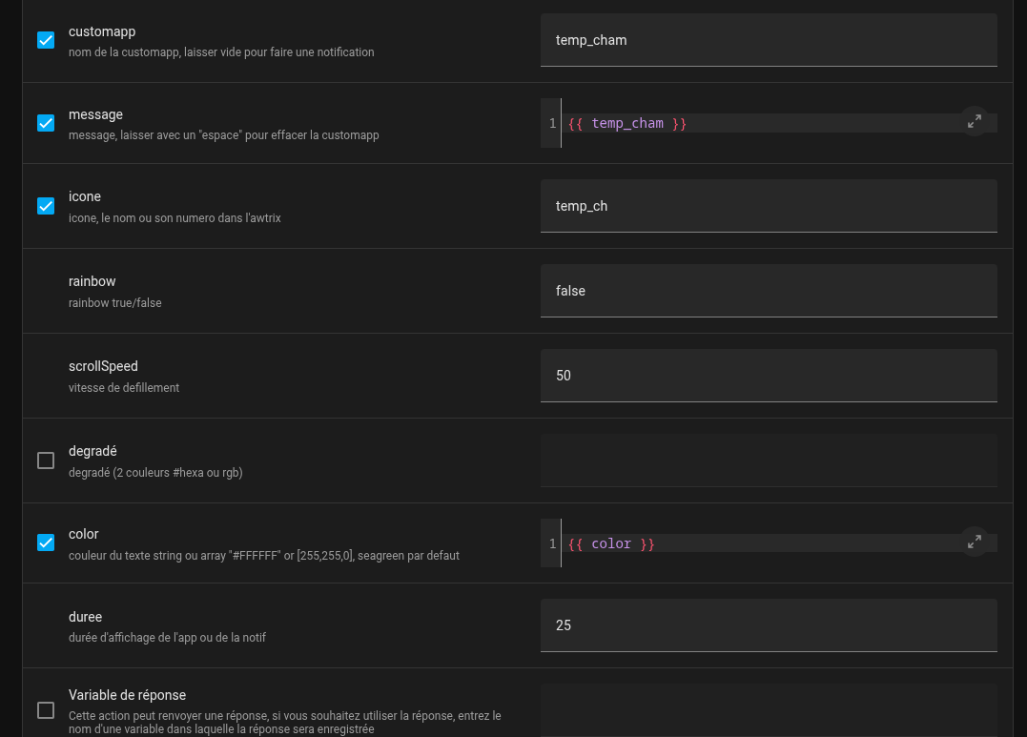Select the Variable de réponse input field
The height and width of the screenshot is (737, 1027).
pos(769,711)
